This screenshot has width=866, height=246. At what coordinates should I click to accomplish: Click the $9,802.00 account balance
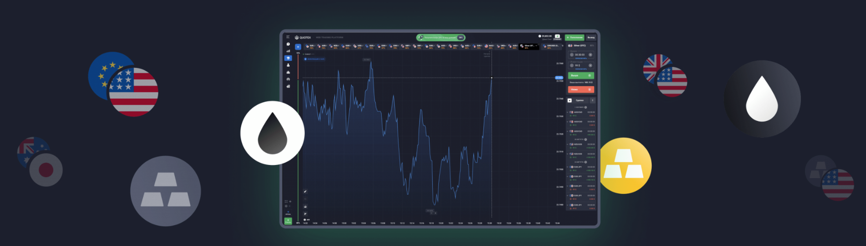coord(546,36)
